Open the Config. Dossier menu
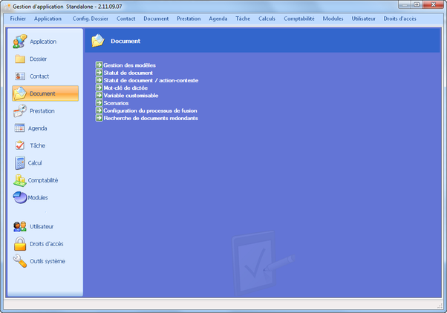 [90, 18]
